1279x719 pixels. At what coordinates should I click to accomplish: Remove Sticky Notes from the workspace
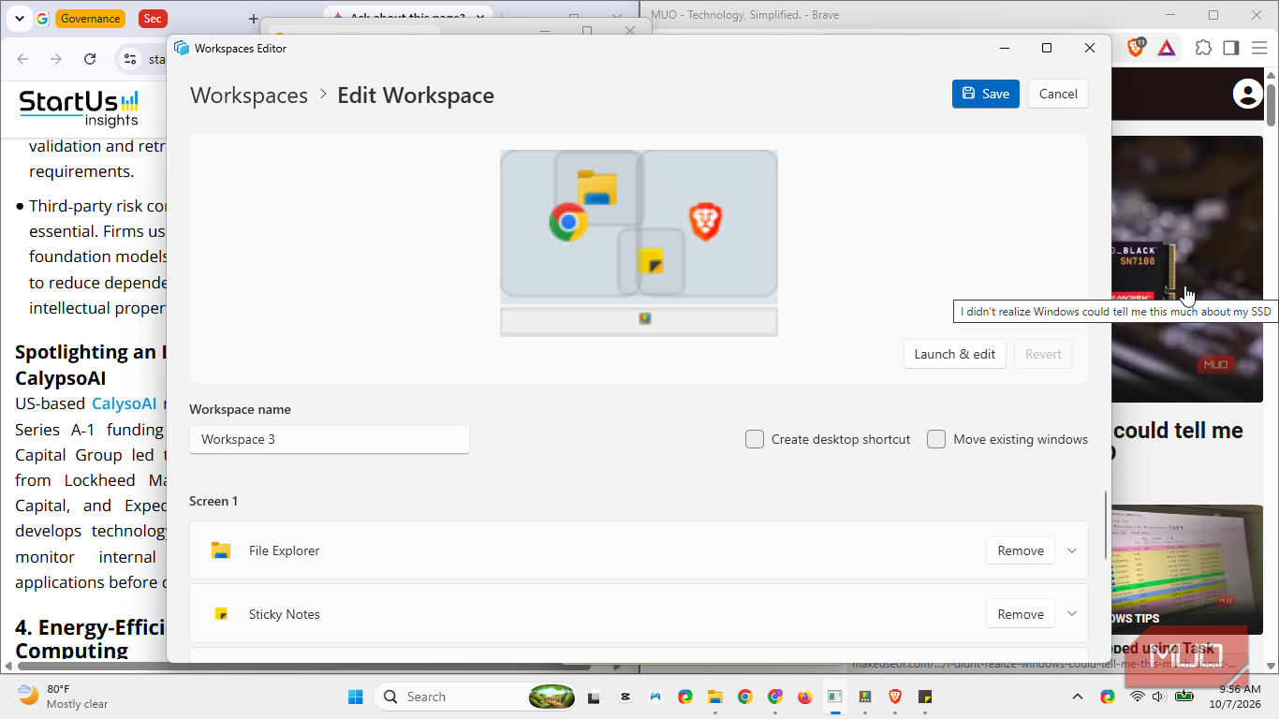click(1021, 614)
